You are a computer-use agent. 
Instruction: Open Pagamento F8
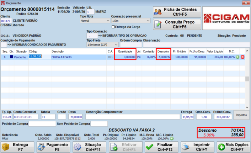pyautogui.click(x=53, y=147)
